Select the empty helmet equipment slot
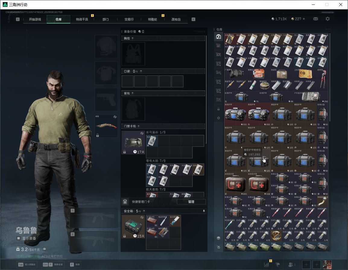 point(106,47)
